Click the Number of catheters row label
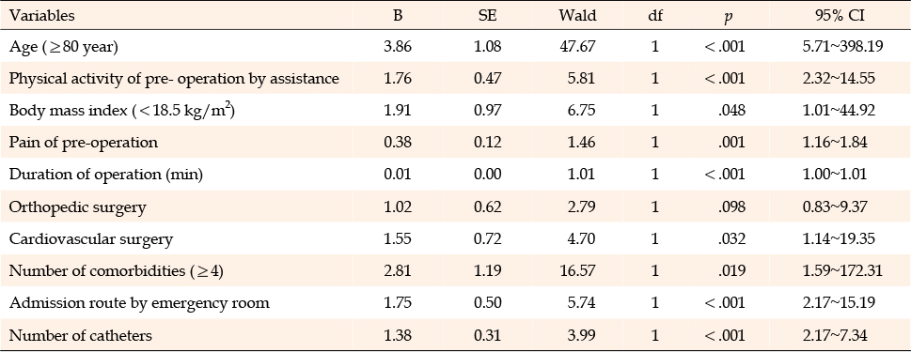Viewport: 911px width, 352px height. [x=80, y=335]
